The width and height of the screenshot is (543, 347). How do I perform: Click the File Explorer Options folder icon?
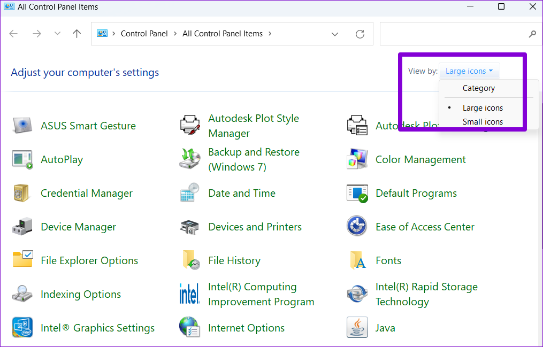[x=23, y=259]
